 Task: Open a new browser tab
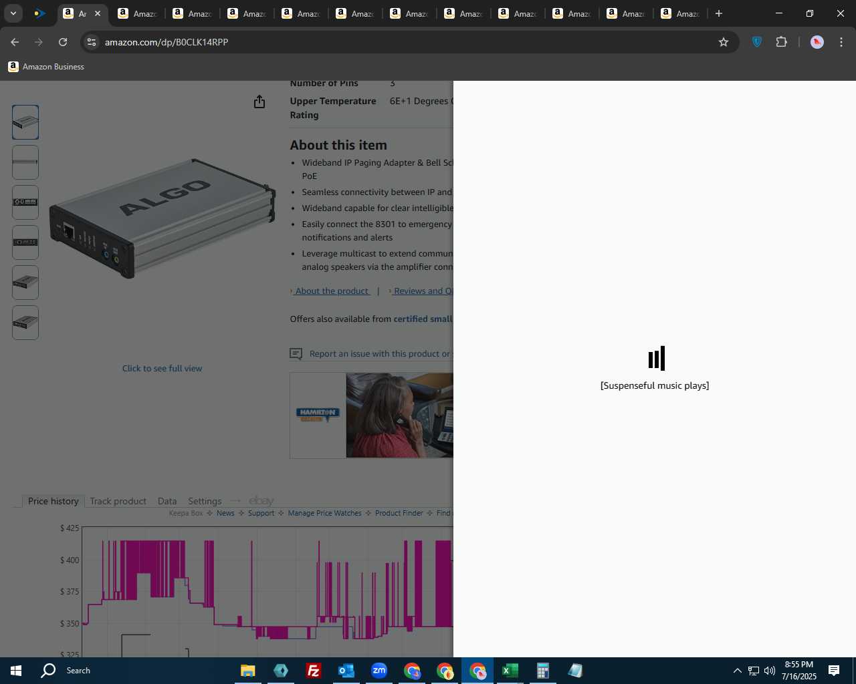point(719,13)
